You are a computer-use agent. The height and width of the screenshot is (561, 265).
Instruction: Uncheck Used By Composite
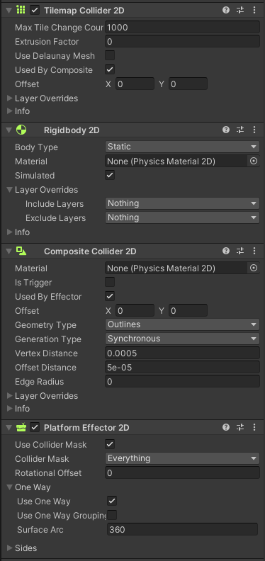[x=110, y=69]
